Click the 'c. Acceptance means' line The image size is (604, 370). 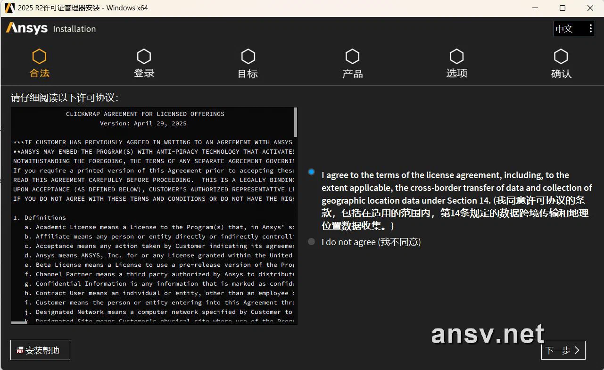159,246
